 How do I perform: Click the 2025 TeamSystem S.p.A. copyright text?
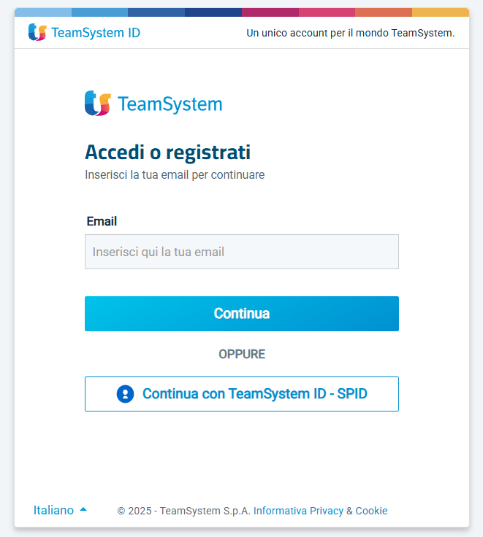pos(184,511)
